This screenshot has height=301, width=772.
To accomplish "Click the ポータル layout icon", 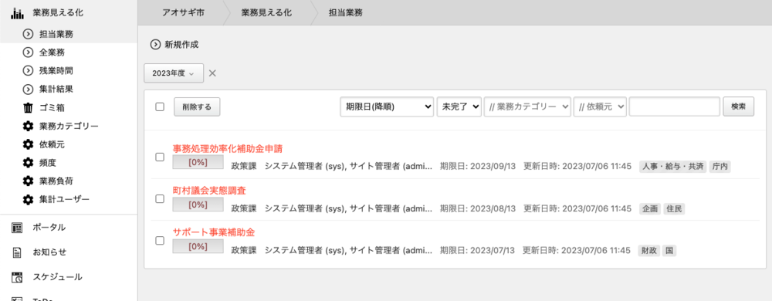I will pos(17,228).
